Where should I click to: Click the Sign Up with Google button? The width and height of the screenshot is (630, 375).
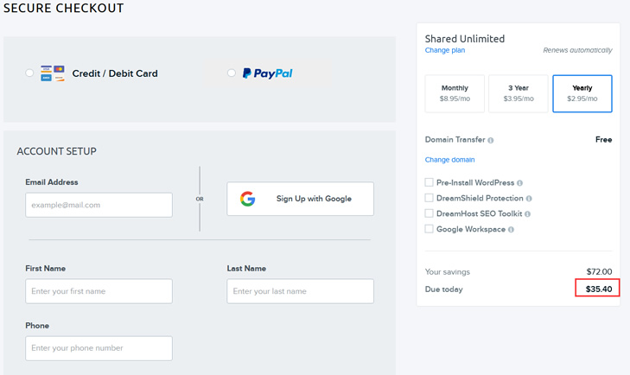click(300, 199)
